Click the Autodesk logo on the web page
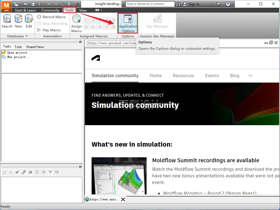Screen dimensions: 280x210 (96, 58)
